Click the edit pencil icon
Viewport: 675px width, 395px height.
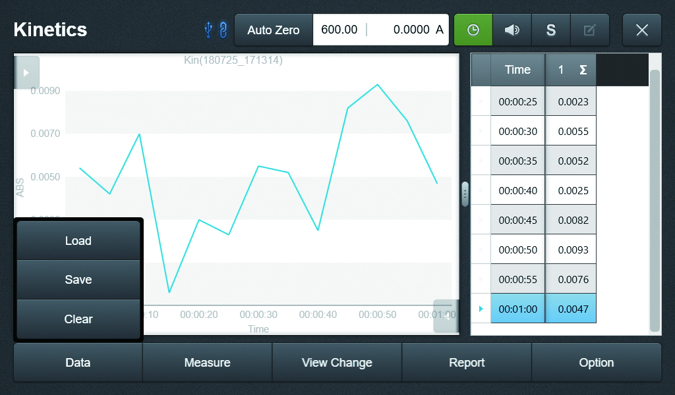click(589, 30)
